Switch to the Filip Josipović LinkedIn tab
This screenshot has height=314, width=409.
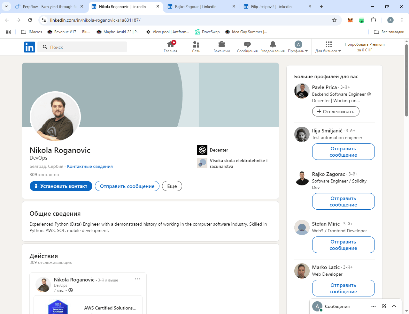[277, 6]
